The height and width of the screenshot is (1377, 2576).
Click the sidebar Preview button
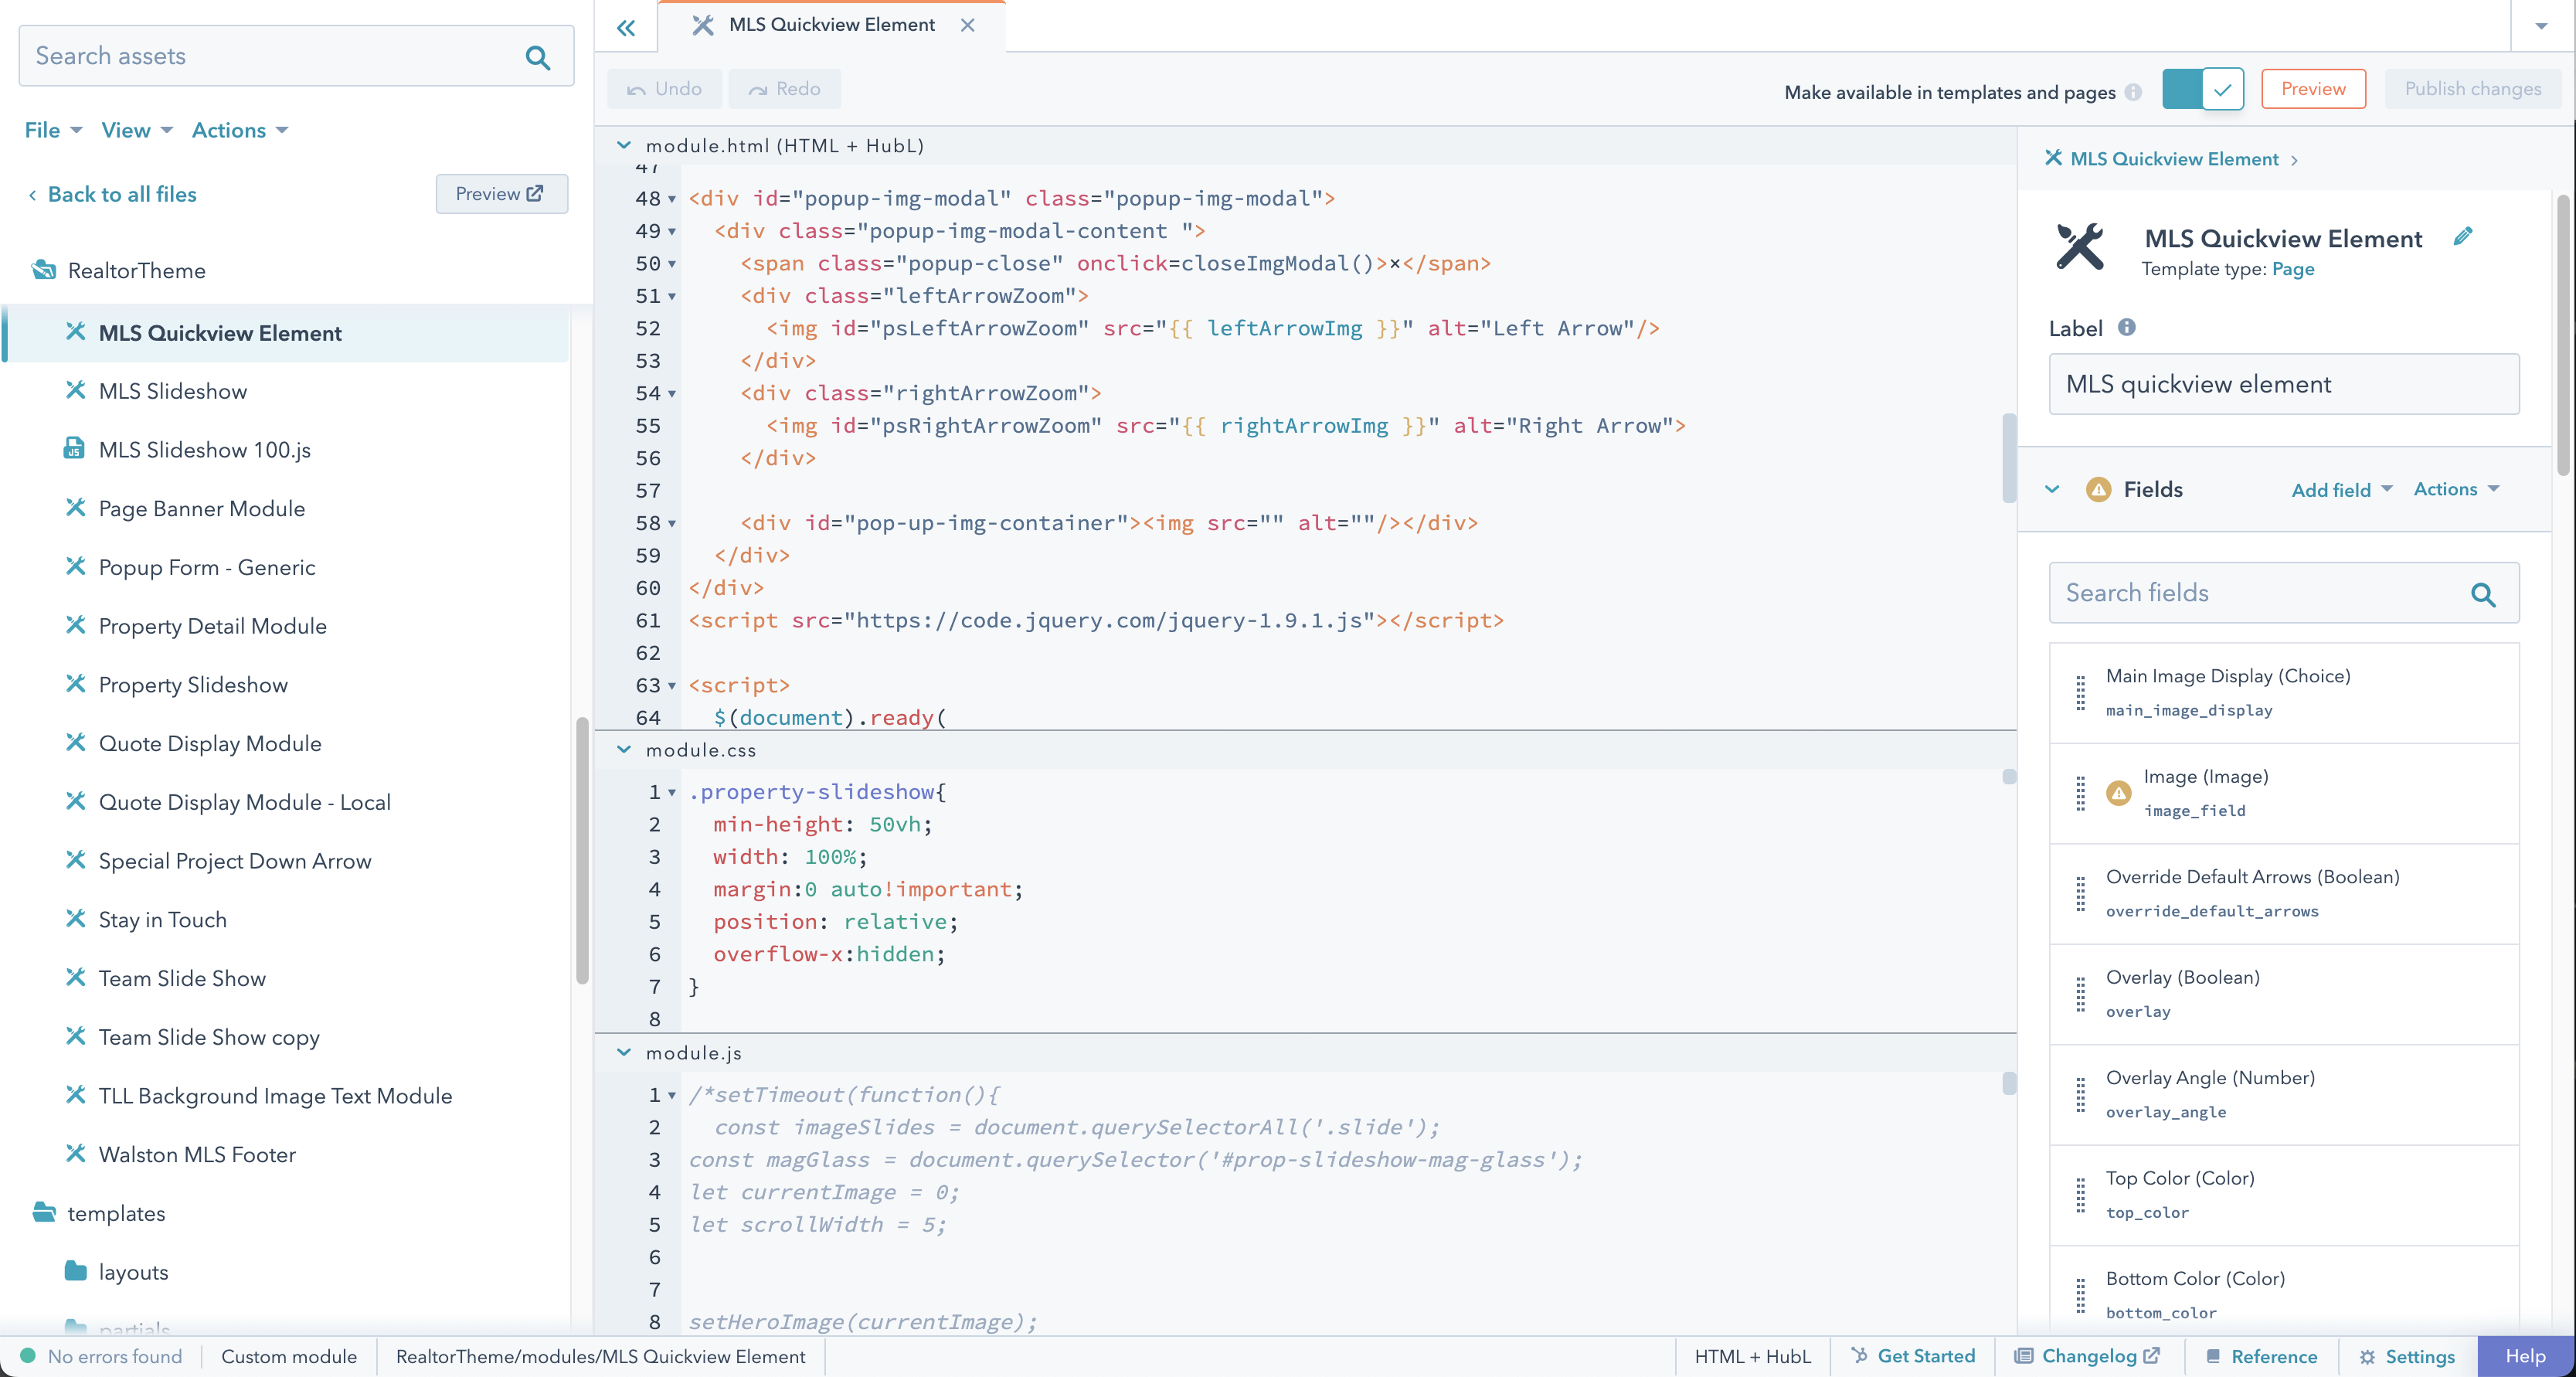coord(501,194)
